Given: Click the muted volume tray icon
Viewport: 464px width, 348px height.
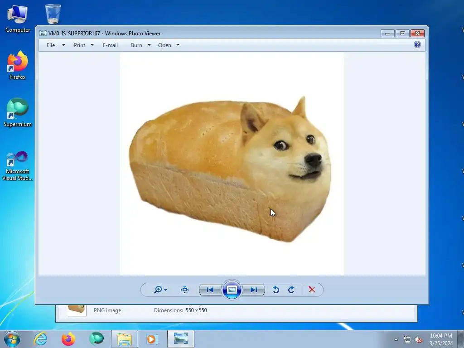Looking at the screenshot, I should point(418,340).
